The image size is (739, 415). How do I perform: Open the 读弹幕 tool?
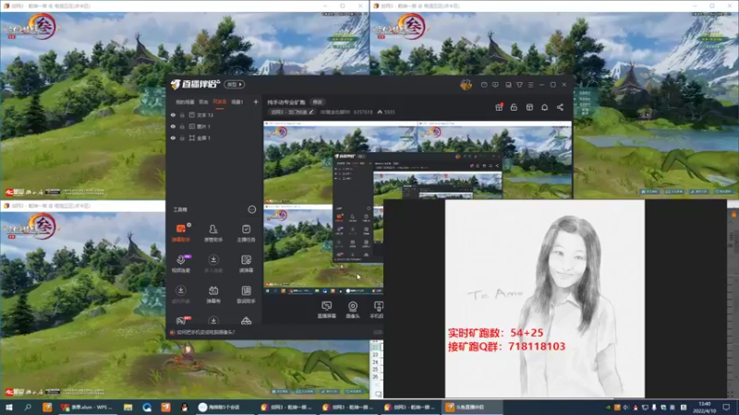(246, 264)
